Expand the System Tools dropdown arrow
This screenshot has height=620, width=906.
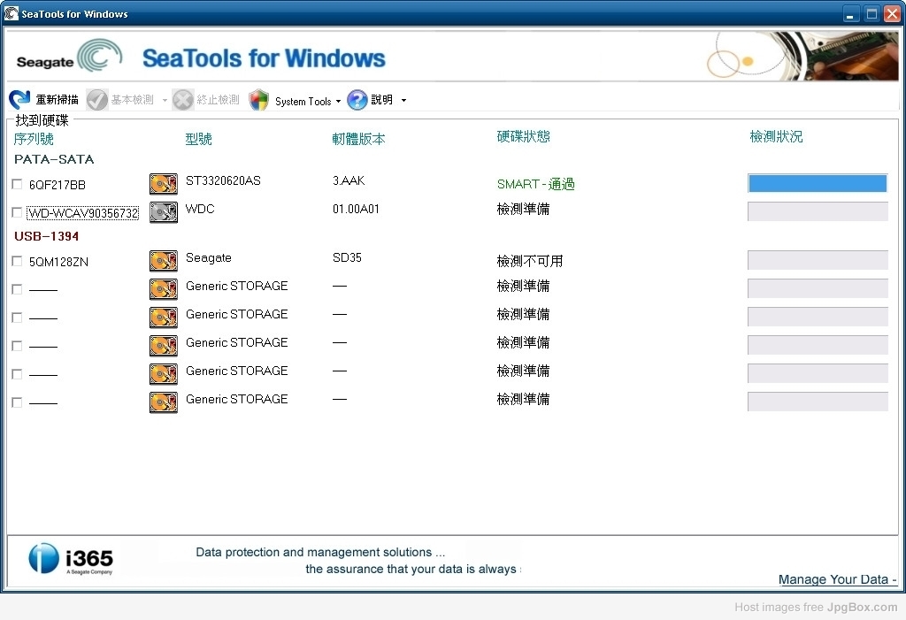coord(338,102)
